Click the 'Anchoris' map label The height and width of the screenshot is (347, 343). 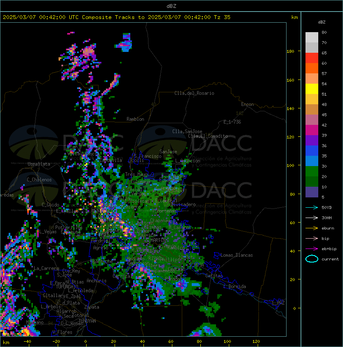[96, 281]
